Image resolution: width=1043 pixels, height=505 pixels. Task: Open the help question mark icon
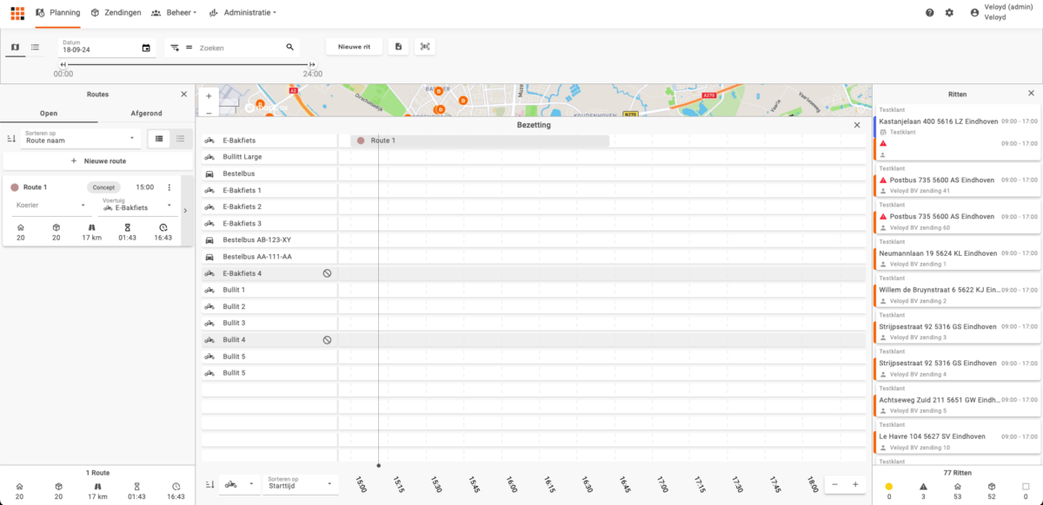tap(930, 13)
